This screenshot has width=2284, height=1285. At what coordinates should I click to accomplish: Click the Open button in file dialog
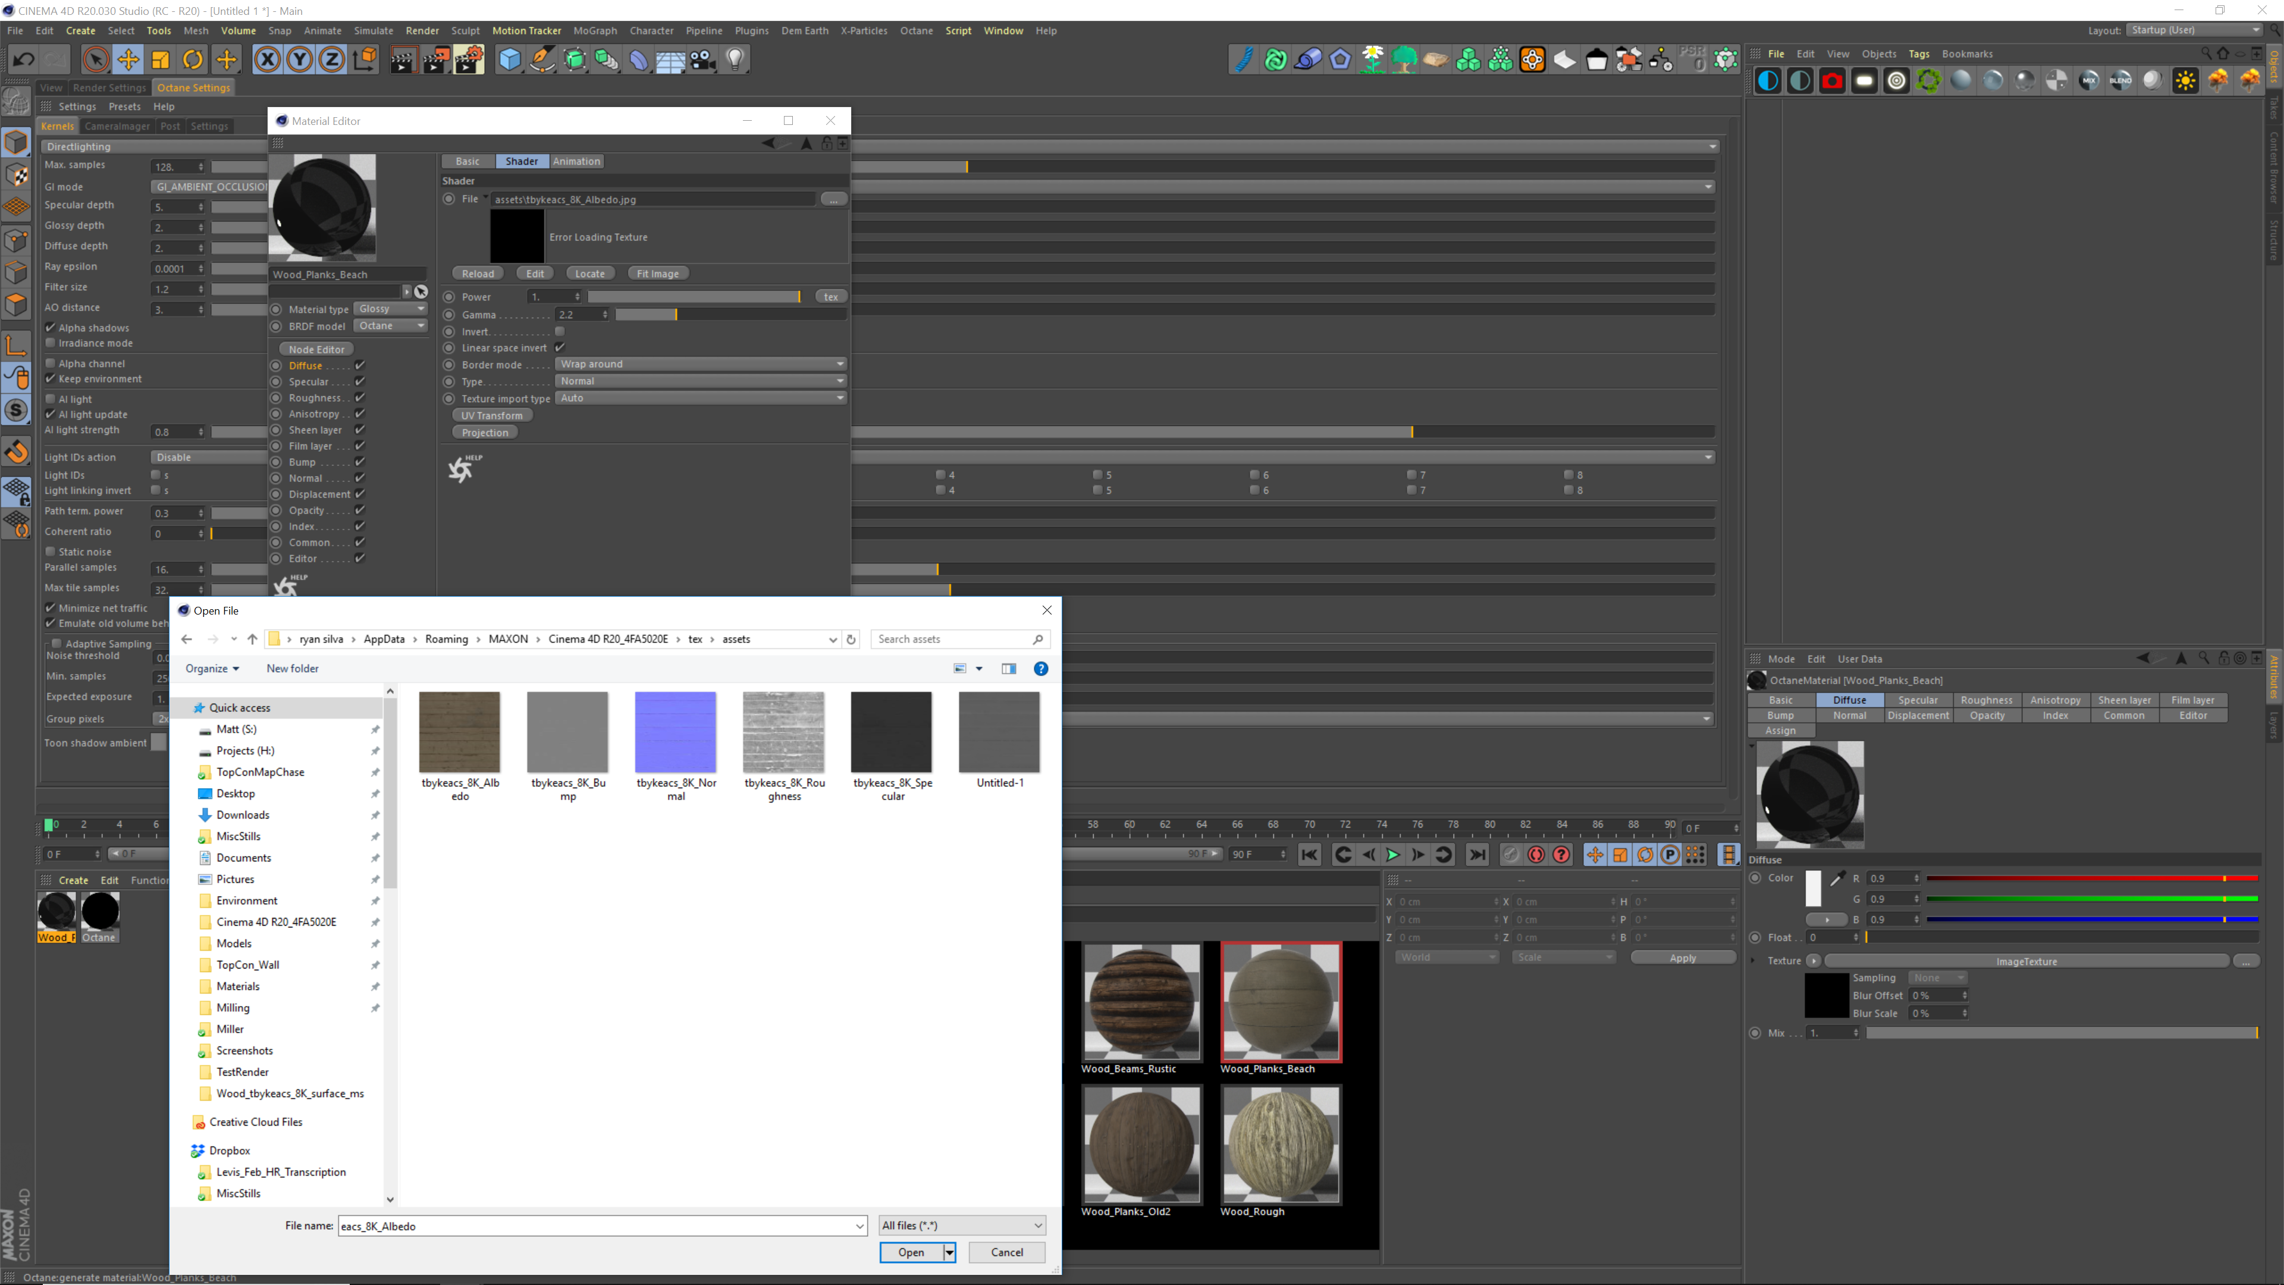911,1252
